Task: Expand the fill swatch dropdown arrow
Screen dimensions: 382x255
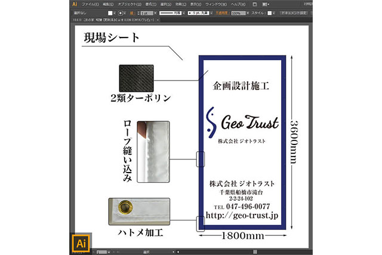Action: [x=114, y=13]
